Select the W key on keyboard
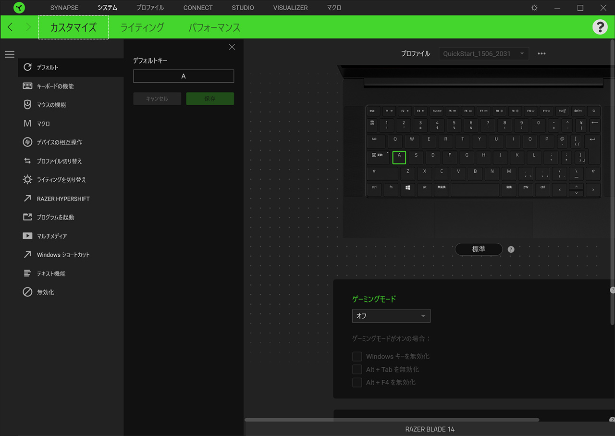Image resolution: width=615 pixels, height=436 pixels. [x=412, y=141]
